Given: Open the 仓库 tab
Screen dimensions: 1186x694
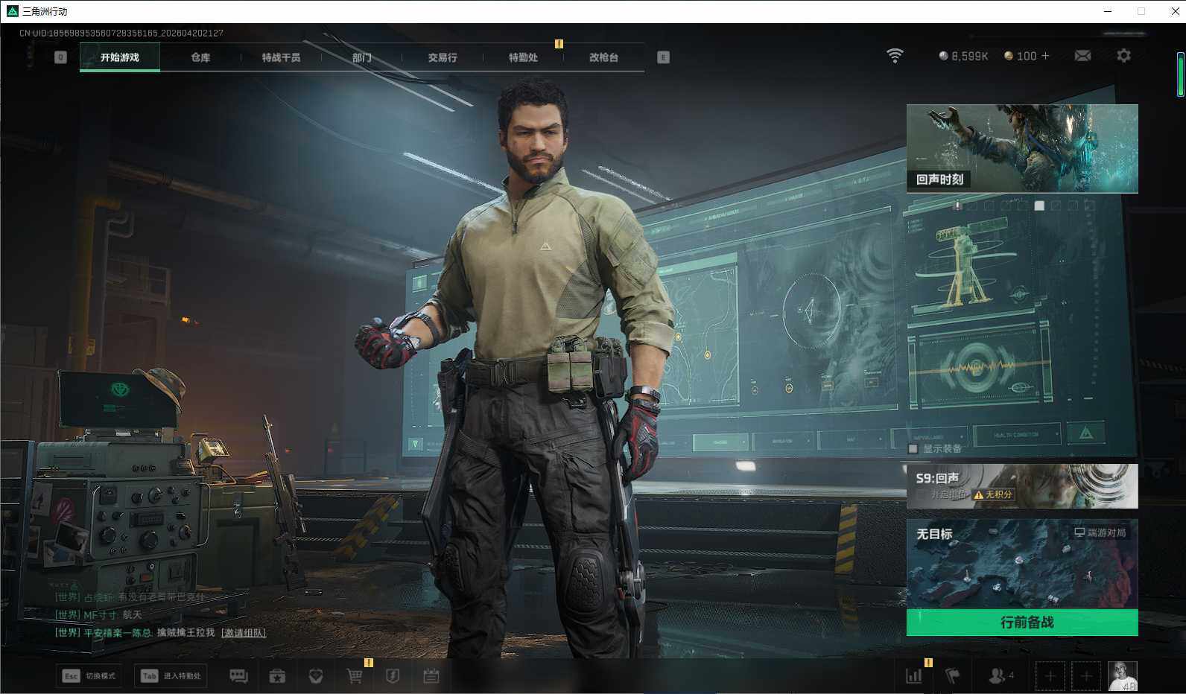Looking at the screenshot, I should point(200,57).
